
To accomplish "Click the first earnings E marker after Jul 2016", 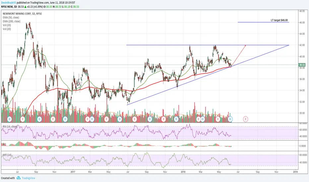I will coord(23,119).
